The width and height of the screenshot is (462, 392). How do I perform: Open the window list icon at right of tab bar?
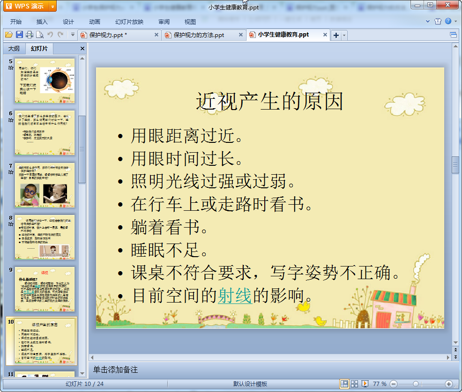point(453,35)
